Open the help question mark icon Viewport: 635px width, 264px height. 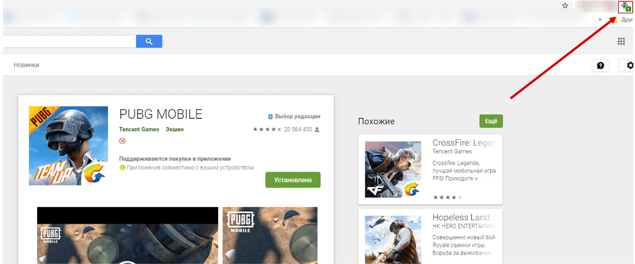[600, 65]
